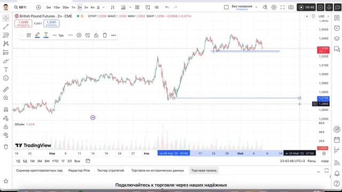Screen dimensions: 342x192
Task: Delete the selected drawing
Action: pyautogui.click(x=105, y=35)
